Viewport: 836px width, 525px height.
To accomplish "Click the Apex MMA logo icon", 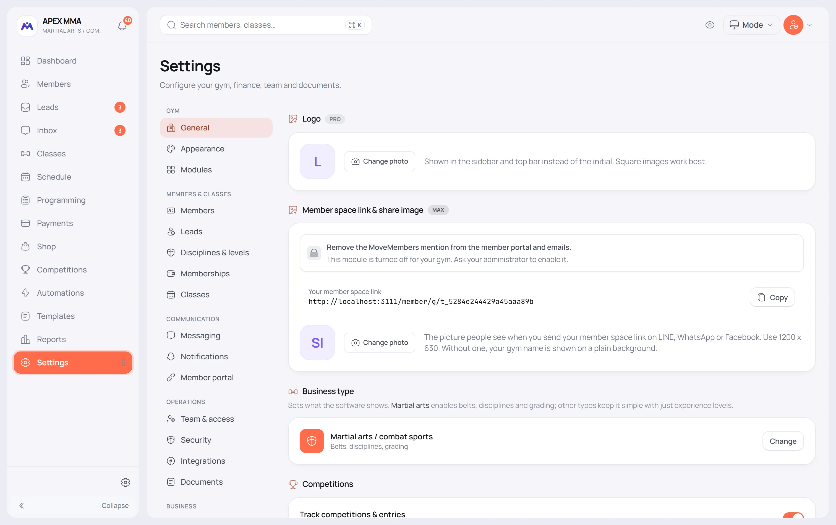I will point(27,26).
